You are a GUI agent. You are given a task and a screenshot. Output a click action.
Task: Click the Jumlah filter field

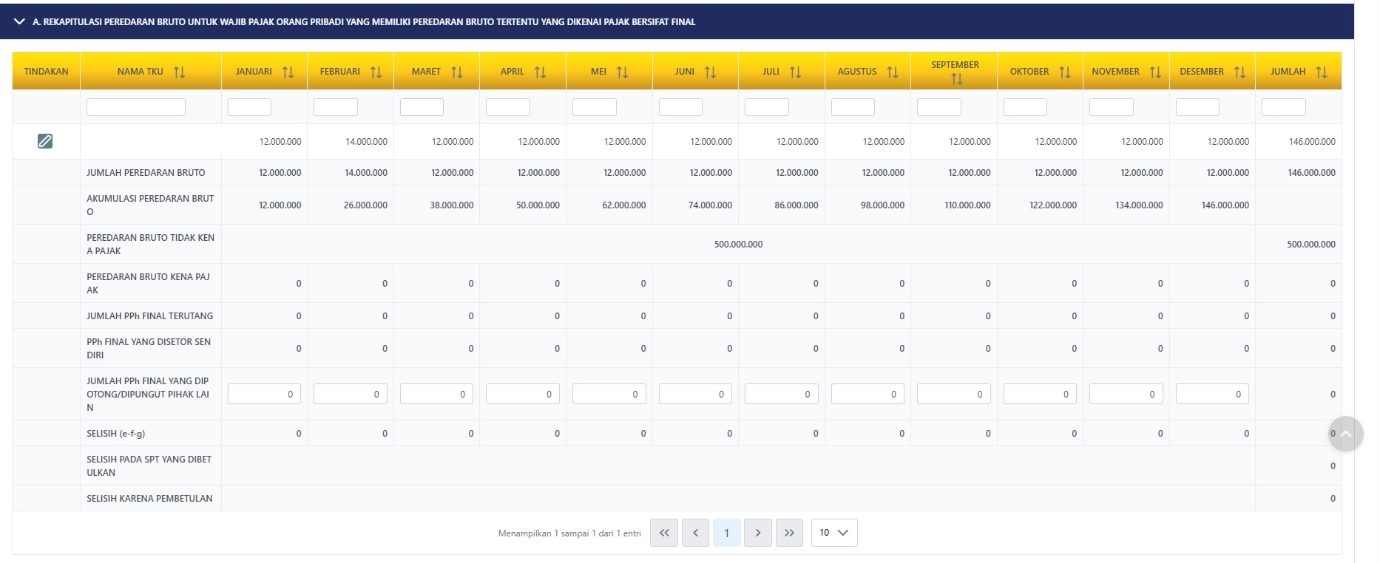1284,107
